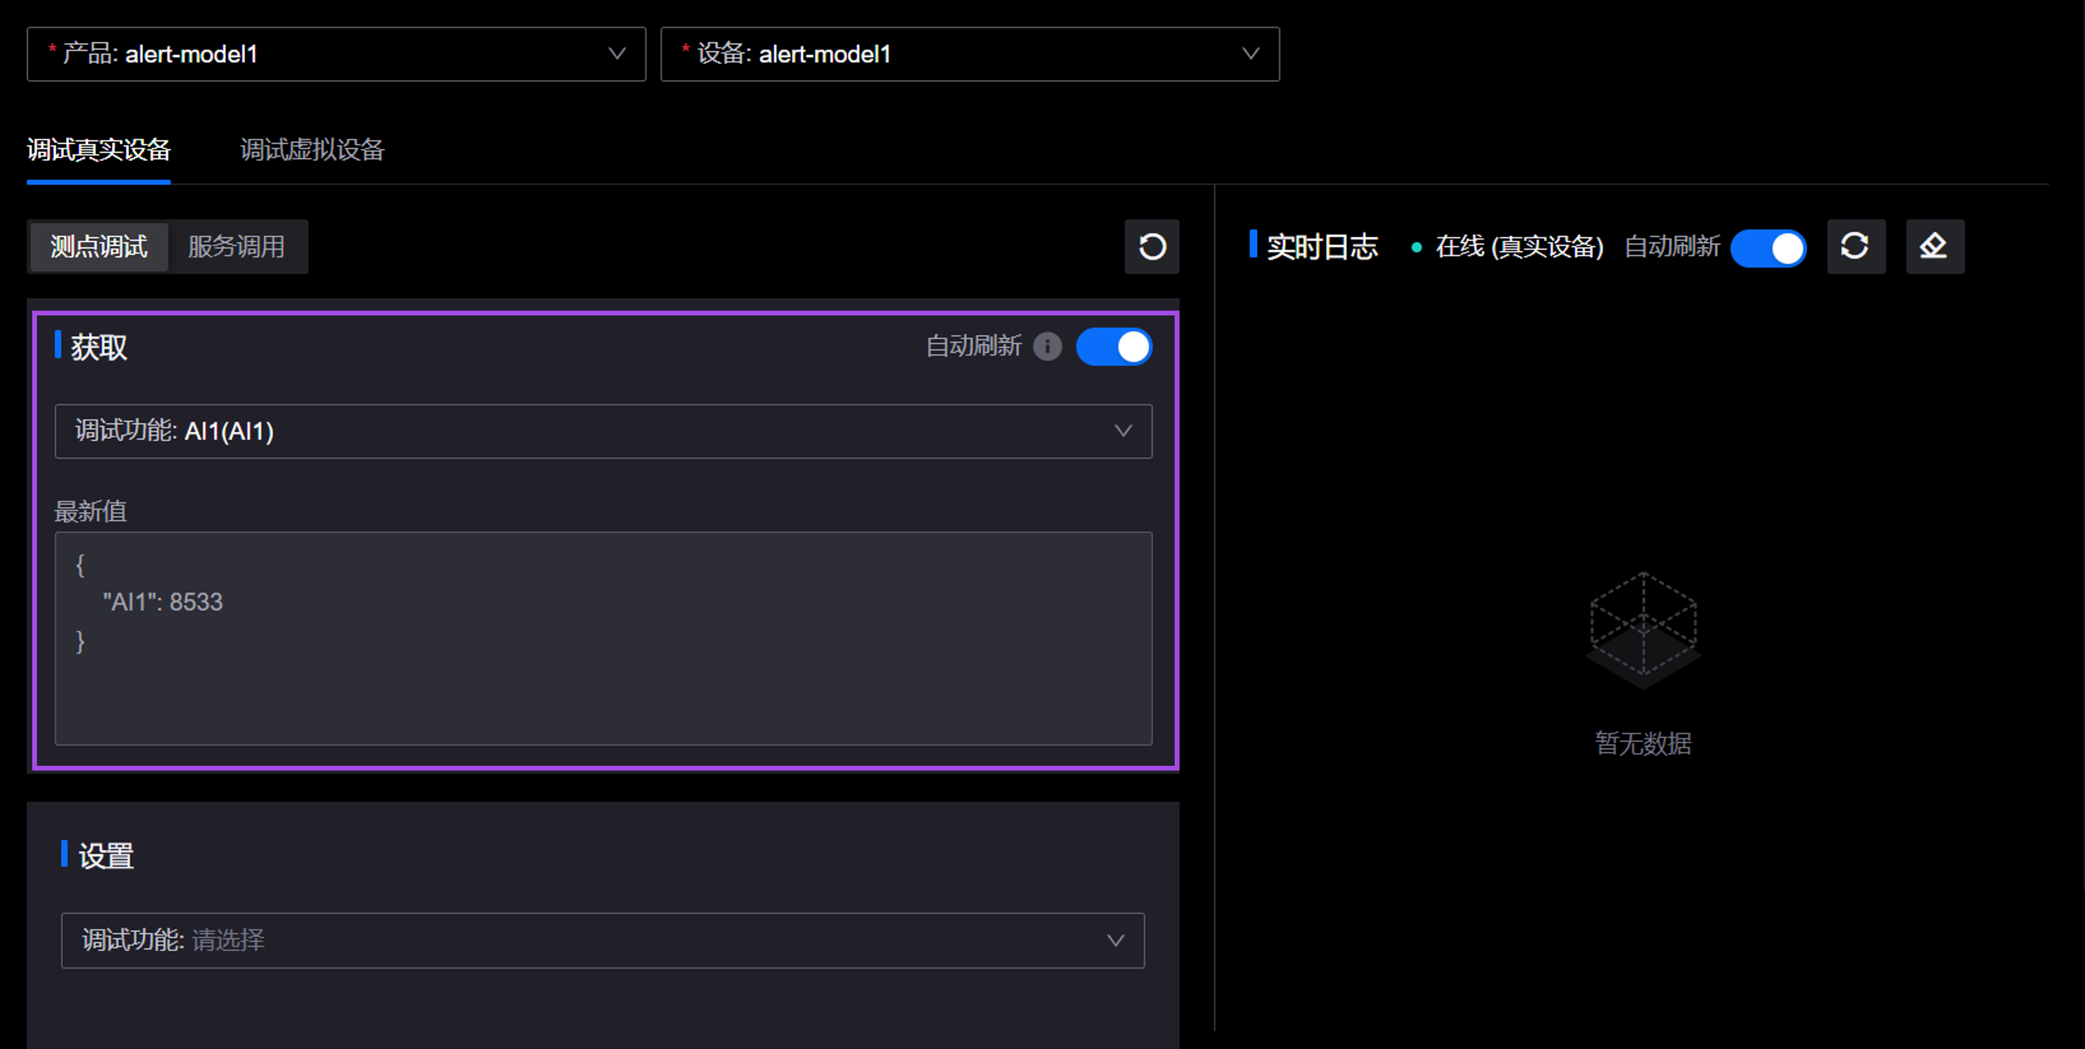Click the AI1: 8533 value text
This screenshot has width=2085, height=1049.
coord(162,602)
